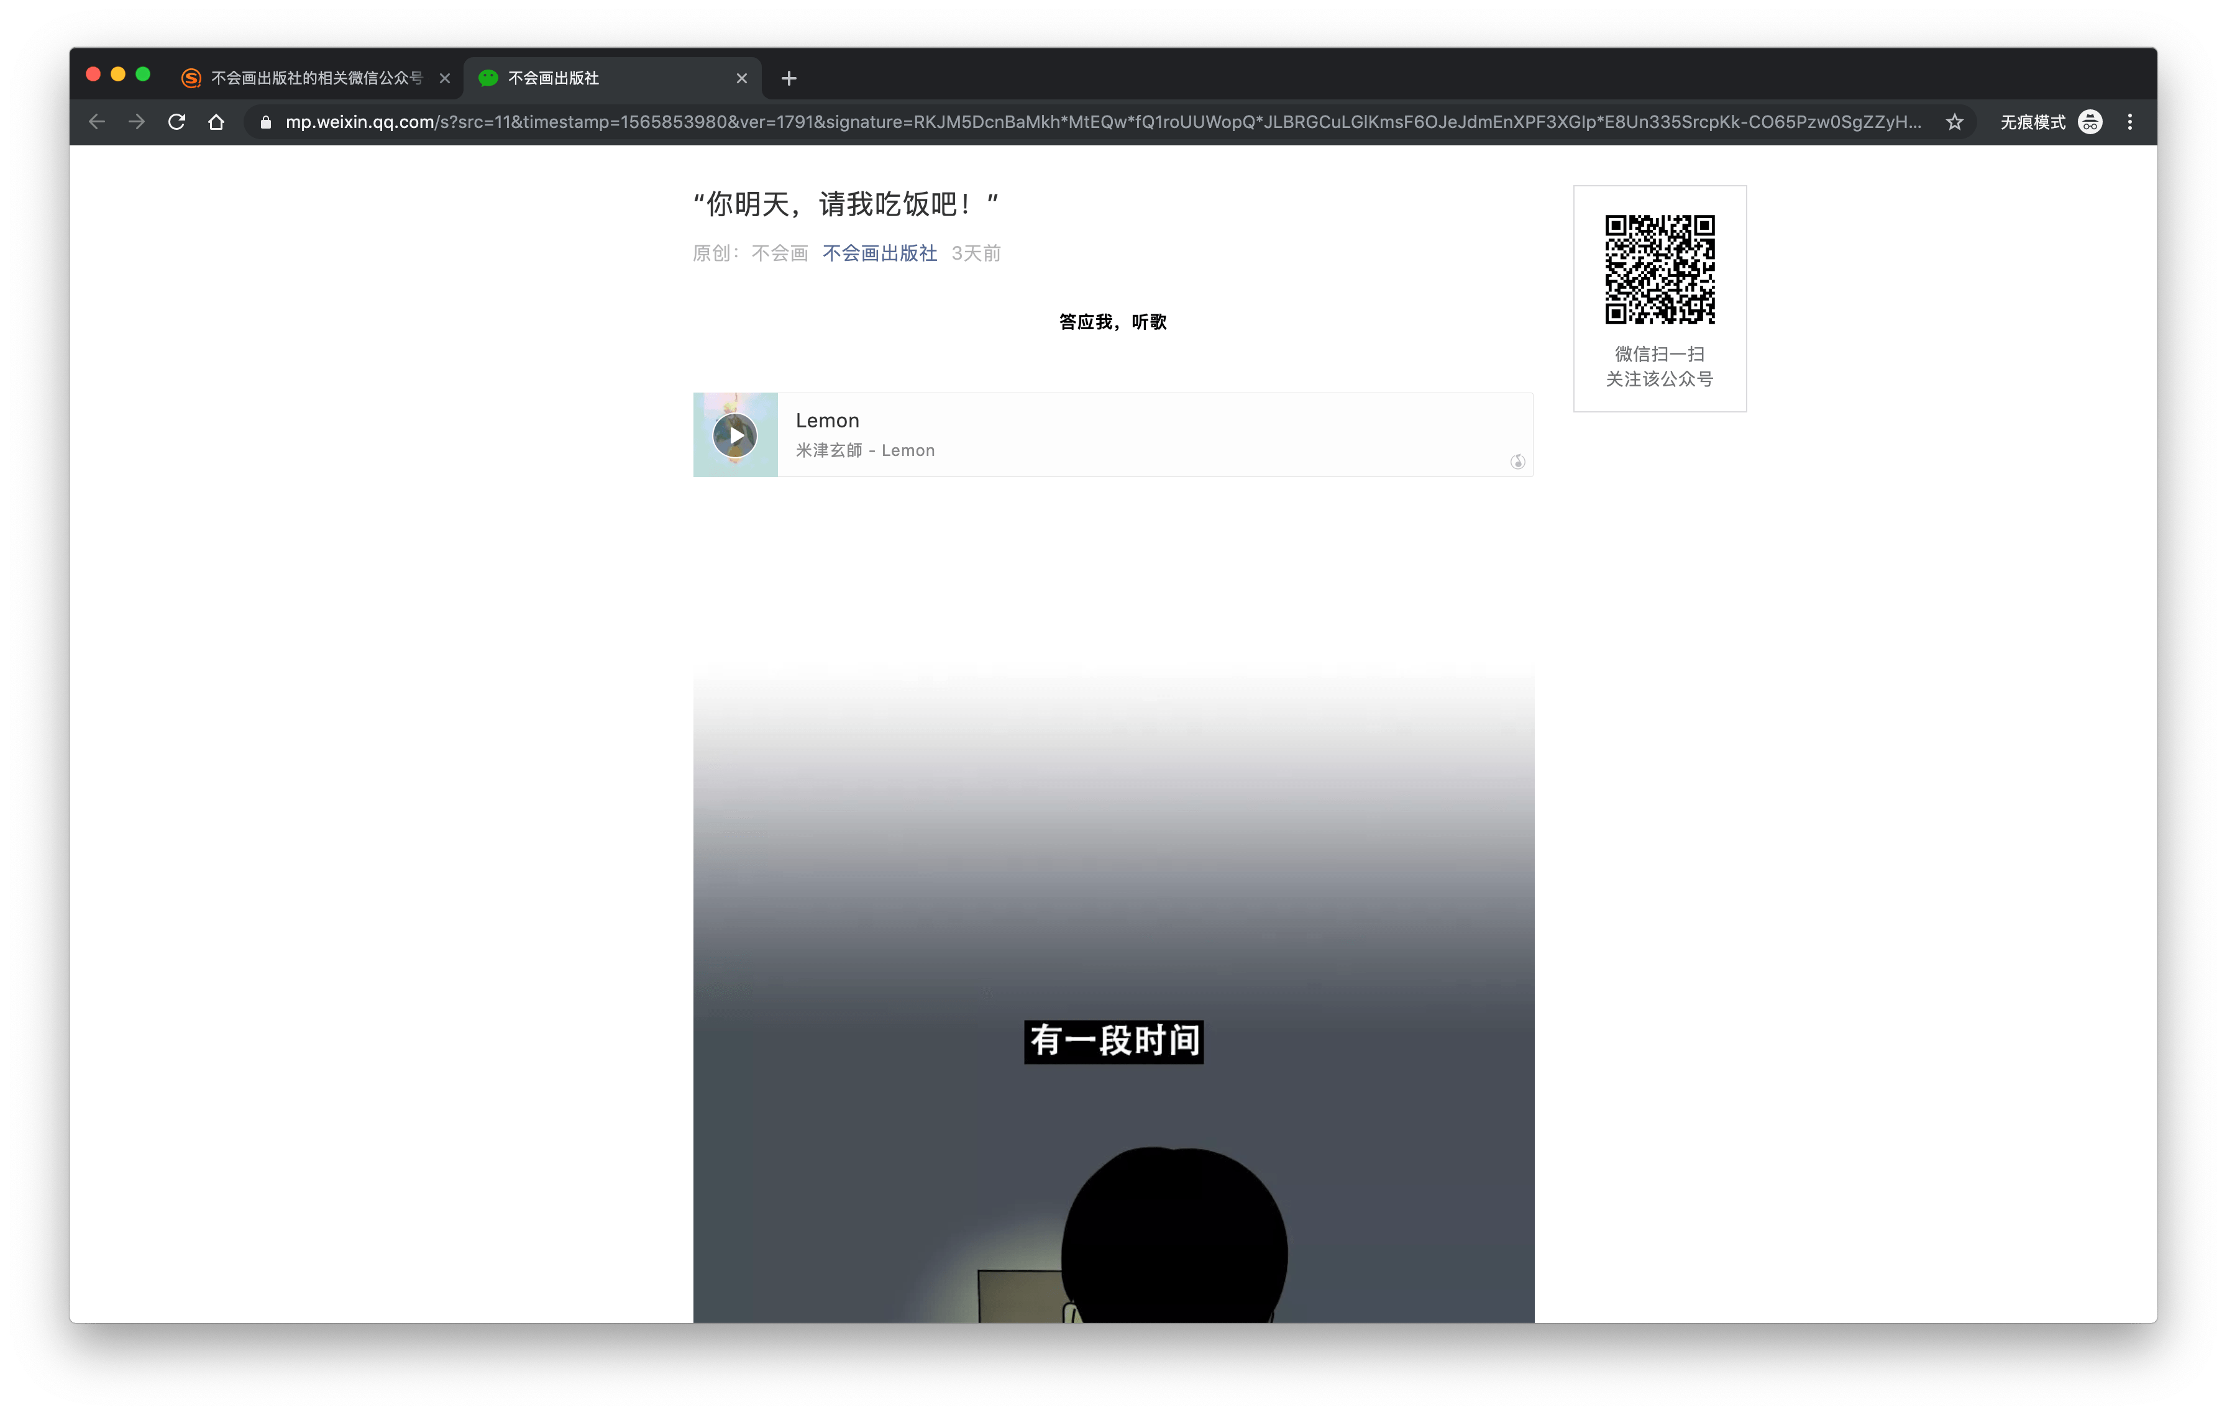Image resolution: width=2227 pixels, height=1415 pixels.
Task: View site info via lock icon
Action: [267, 122]
